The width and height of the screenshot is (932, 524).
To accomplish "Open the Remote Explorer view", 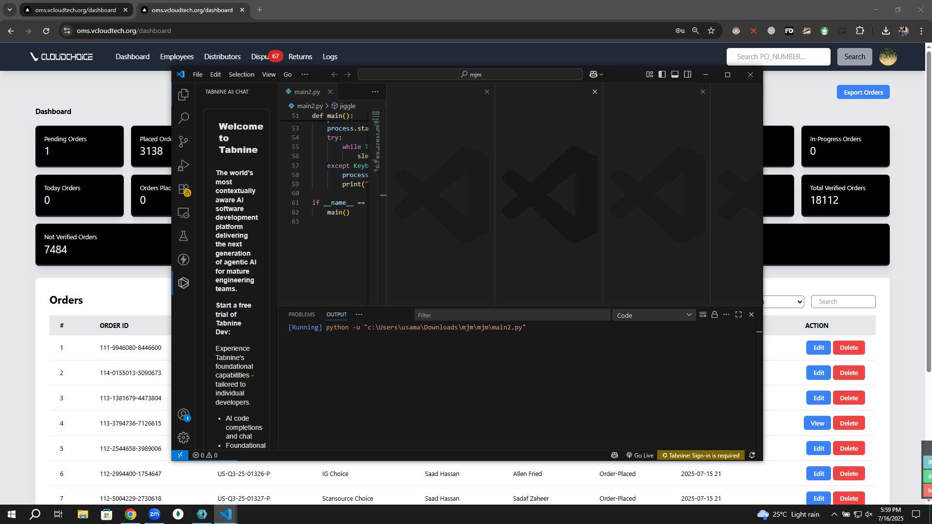I will click(x=183, y=213).
